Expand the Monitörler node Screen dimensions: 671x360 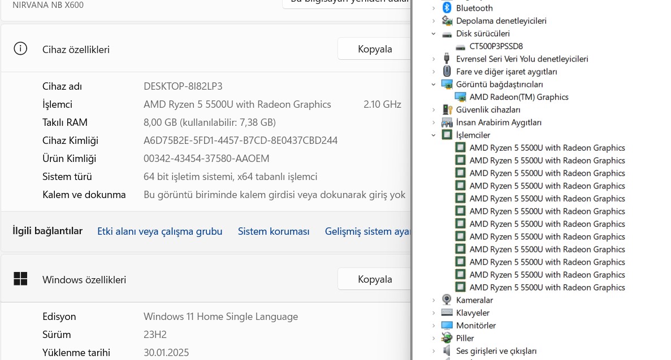click(x=434, y=326)
